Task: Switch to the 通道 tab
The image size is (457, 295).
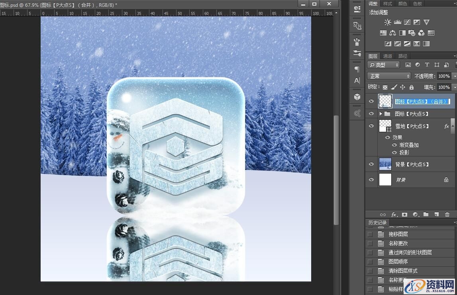Action: 387,56
